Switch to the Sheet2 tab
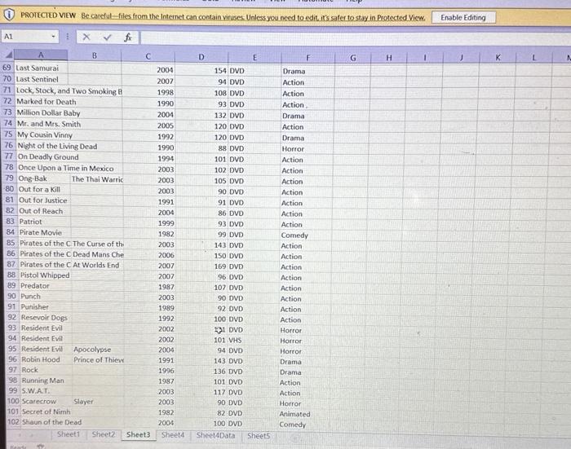Screen dimensions: 571x449 click(103, 434)
